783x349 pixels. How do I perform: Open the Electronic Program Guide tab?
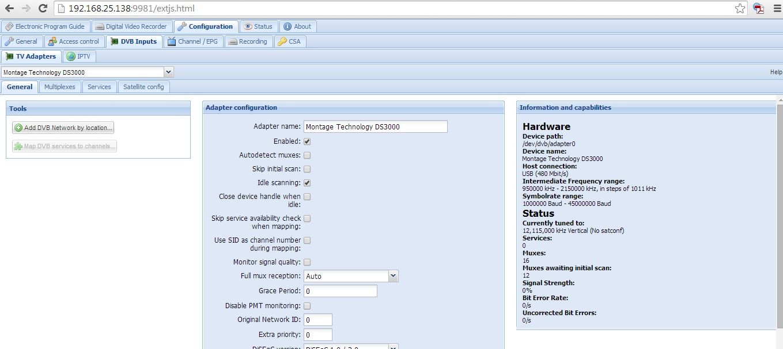coord(45,26)
